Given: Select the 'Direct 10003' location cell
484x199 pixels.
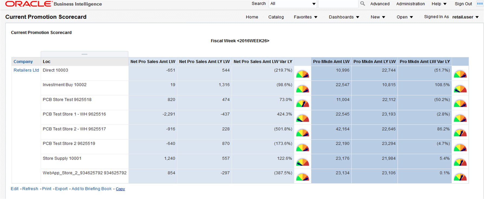Looking at the screenshot, I should click(x=84, y=73).
